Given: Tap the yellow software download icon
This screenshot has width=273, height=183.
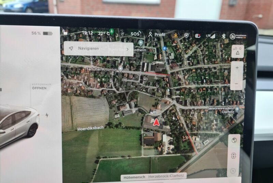Looking at the screenshot, I should 176,35.
